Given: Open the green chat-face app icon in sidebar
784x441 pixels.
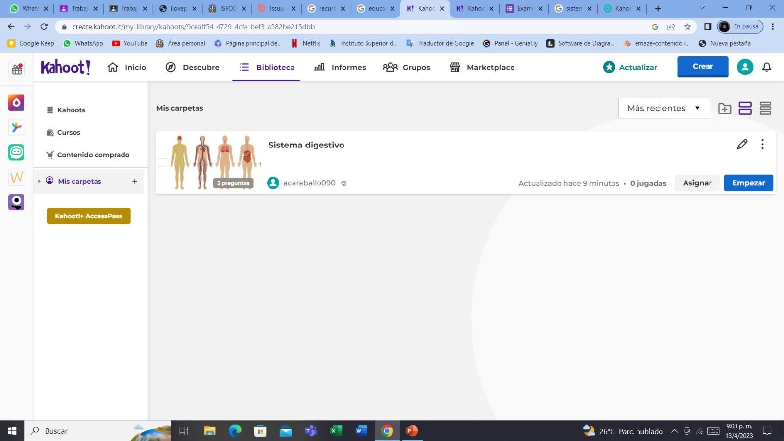Looking at the screenshot, I should 16,152.
